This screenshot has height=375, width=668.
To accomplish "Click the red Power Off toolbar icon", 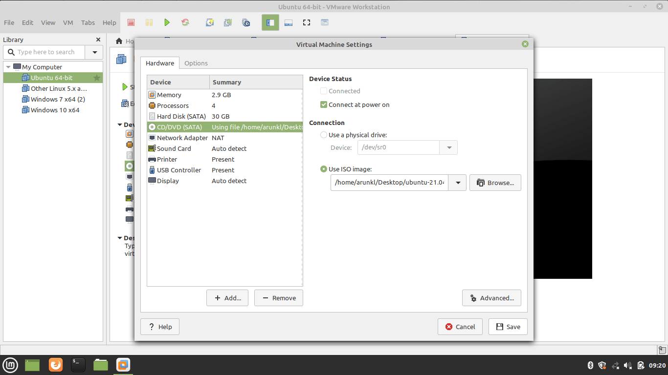I will point(131,22).
